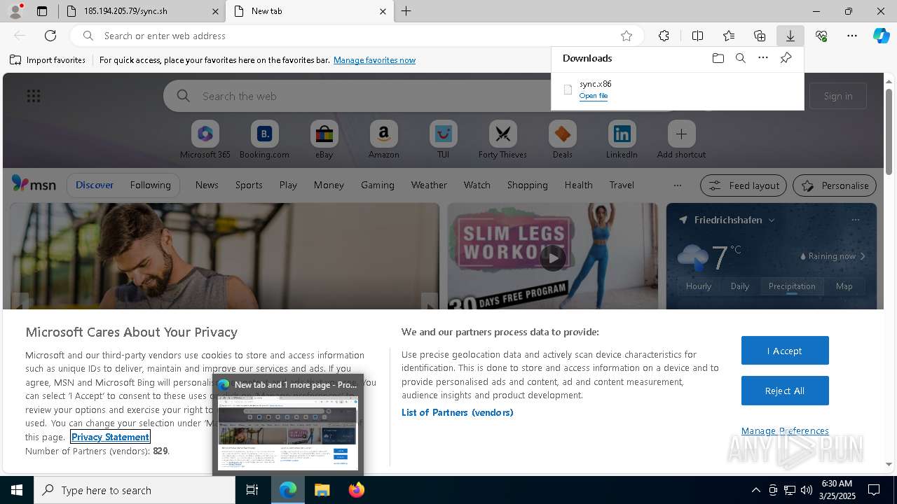Open Browser essentials icon

(821, 36)
